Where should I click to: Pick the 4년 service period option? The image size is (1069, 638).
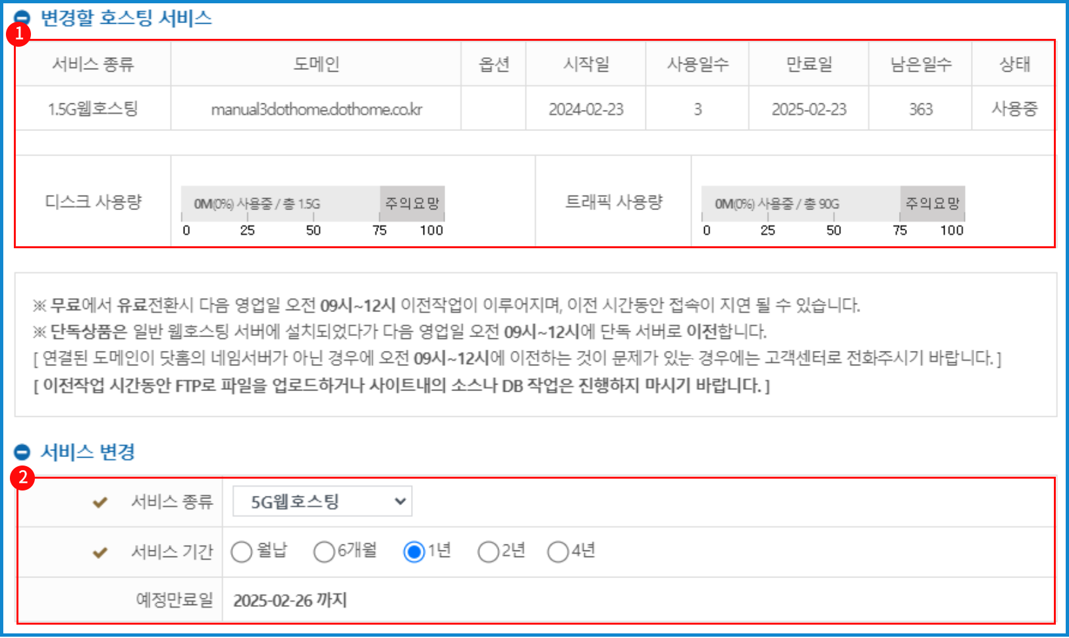pos(558,552)
